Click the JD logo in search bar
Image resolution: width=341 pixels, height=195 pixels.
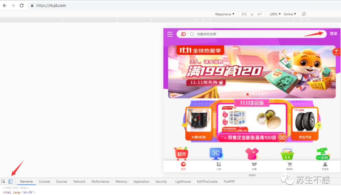tap(183, 34)
